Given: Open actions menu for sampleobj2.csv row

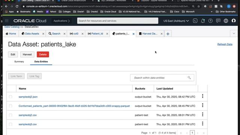Looking at the screenshot, I should coord(202,114).
